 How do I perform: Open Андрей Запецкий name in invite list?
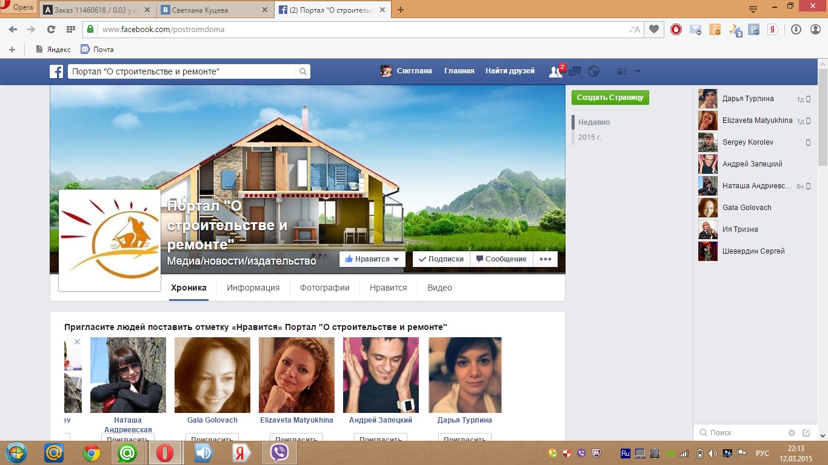click(x=381, y=420)
